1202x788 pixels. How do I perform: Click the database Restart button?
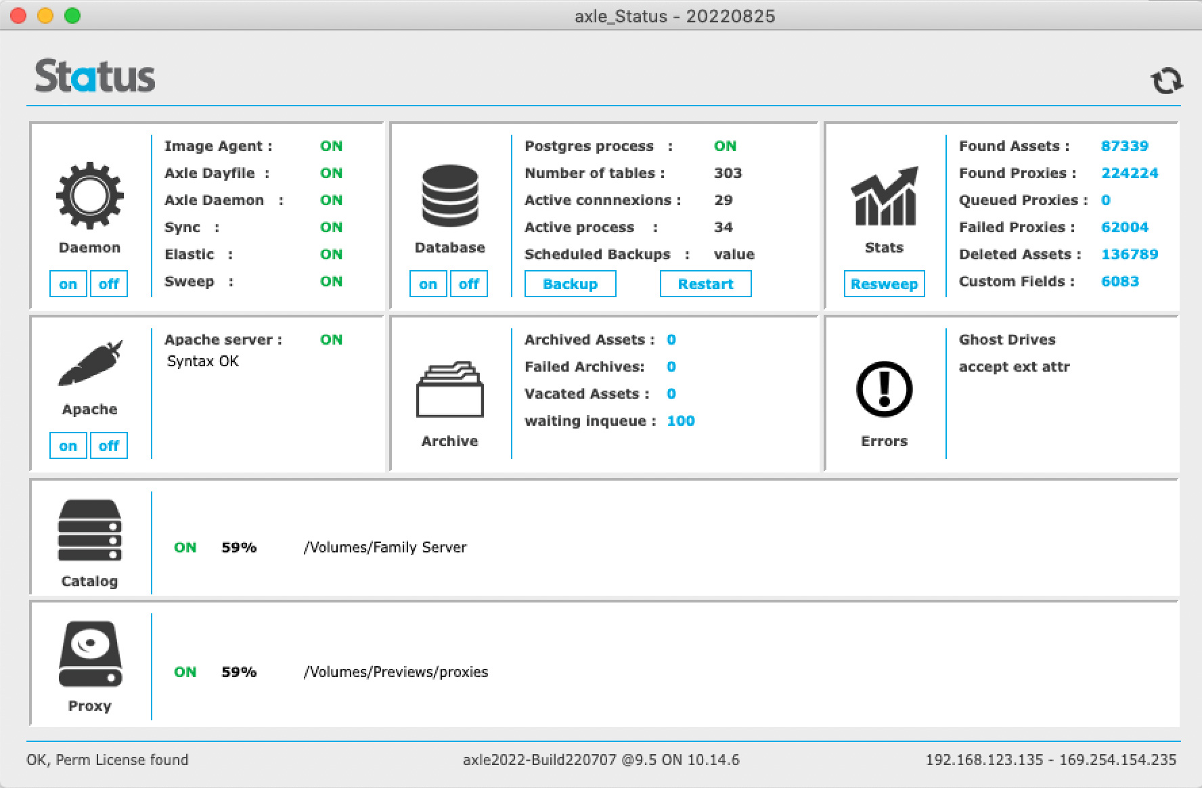coord(706,284)
